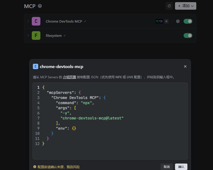Open the 介绍页面 link

[69, 77]
